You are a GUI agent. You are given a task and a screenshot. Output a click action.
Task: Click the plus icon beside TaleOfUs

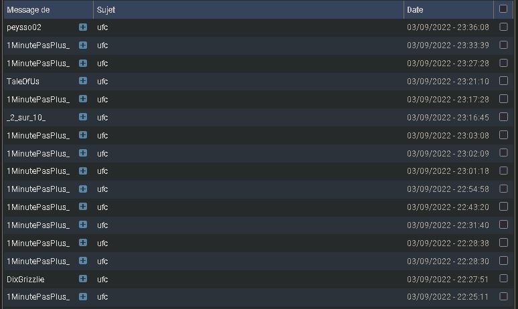click(83, 81)
